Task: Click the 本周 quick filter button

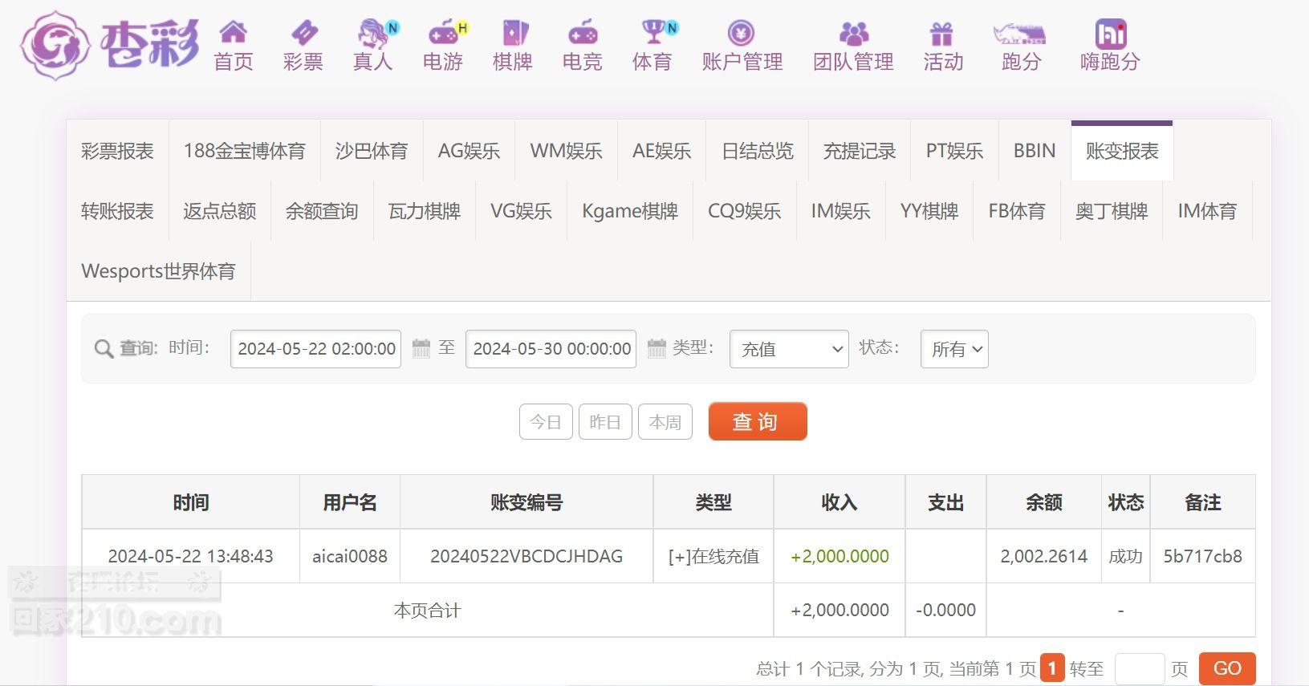Action: click(665, 422)
